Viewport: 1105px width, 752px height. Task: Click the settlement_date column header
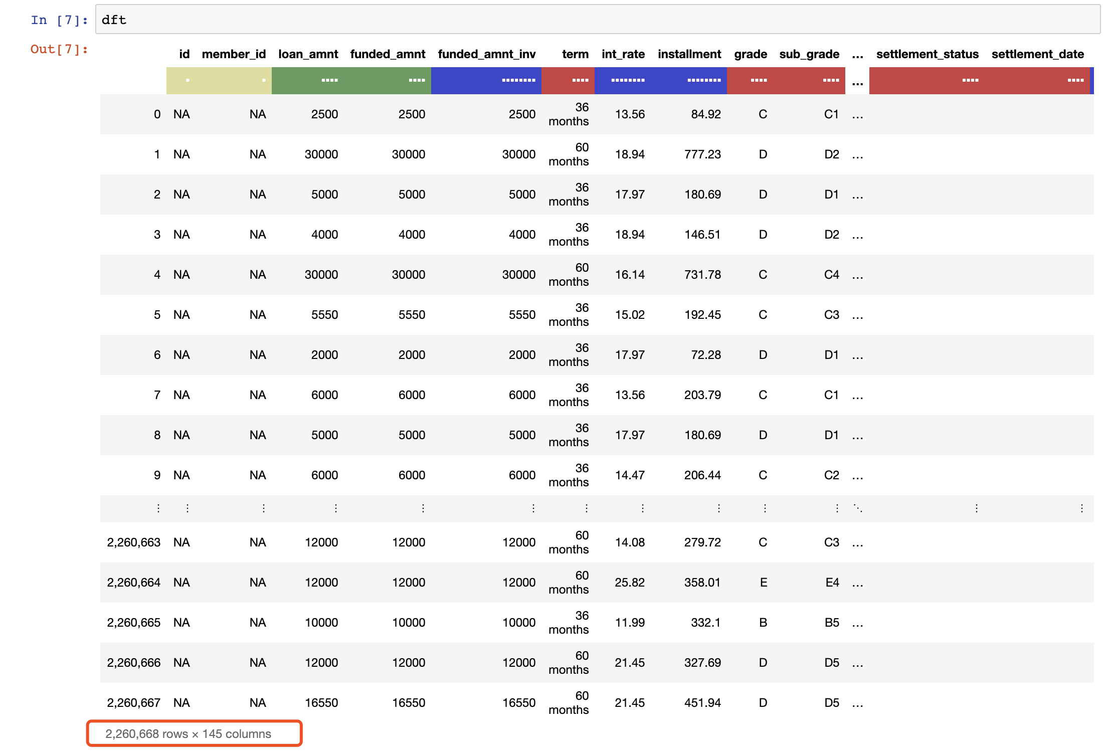[1037, 54]
